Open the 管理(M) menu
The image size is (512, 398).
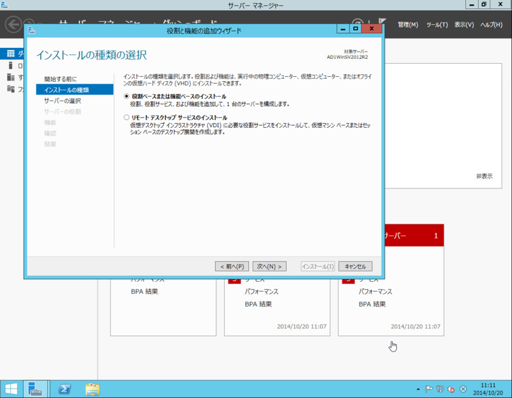(408, 24)
